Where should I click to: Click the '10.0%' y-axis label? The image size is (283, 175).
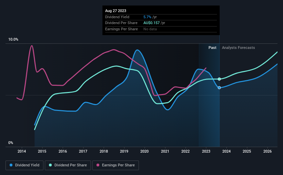[13, 40]
